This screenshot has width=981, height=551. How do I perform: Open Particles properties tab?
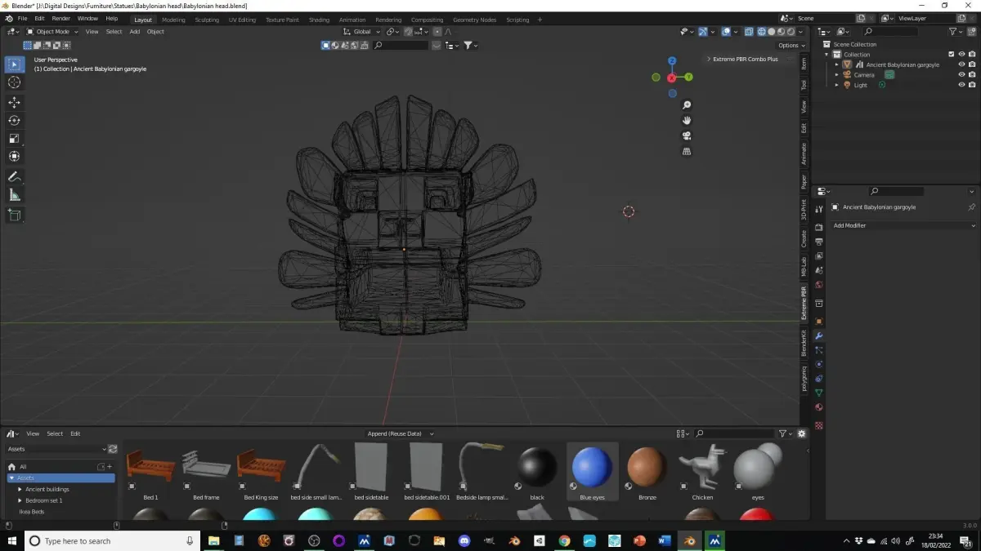click(x=818, y=350)
